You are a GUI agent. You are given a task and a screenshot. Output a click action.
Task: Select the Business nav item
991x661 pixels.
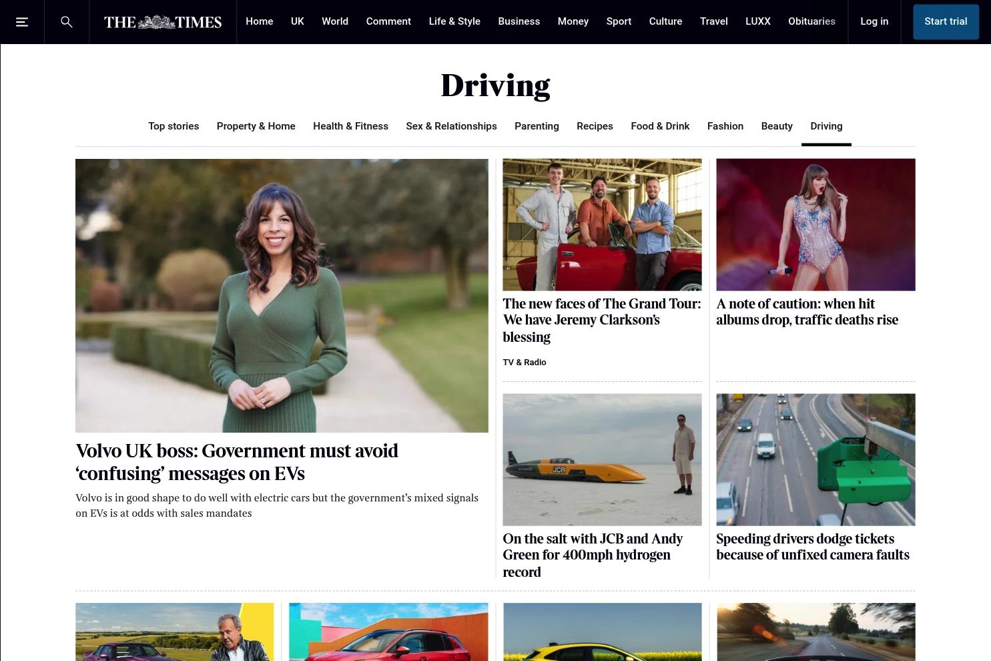tap(519, 21)
